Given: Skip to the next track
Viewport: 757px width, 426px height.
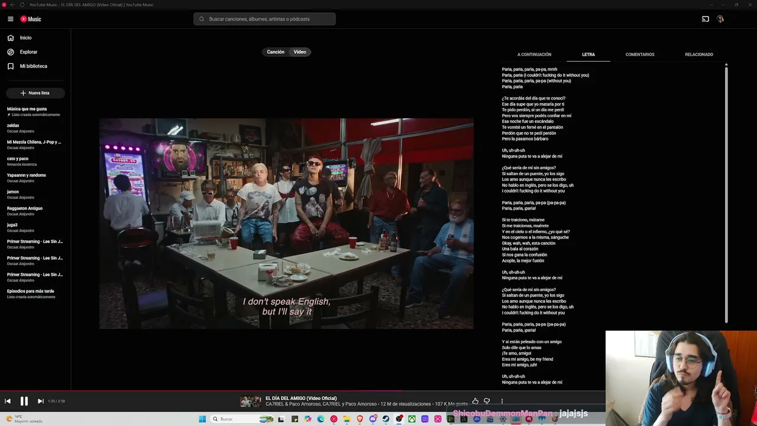Looking at the screenshot, I should 40,401.
